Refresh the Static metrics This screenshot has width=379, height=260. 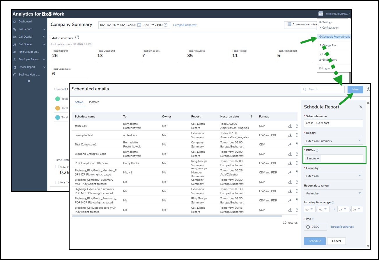(x=77, y=38)
